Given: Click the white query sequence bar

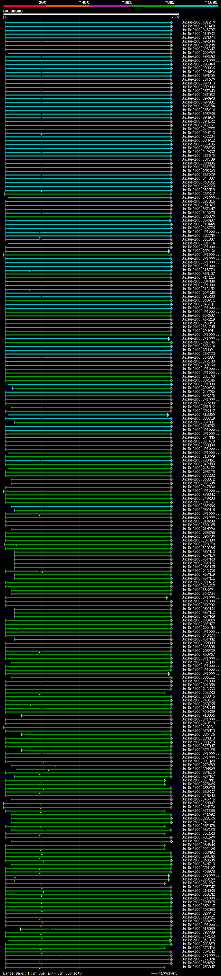Looking at the screenshot, I should coord(91,15).
